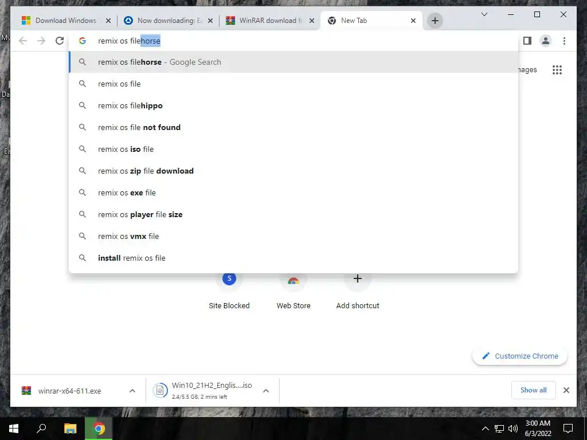Open File Explorer from taskbar
This screenshot has height=440, width=587.
pos(70,429)
